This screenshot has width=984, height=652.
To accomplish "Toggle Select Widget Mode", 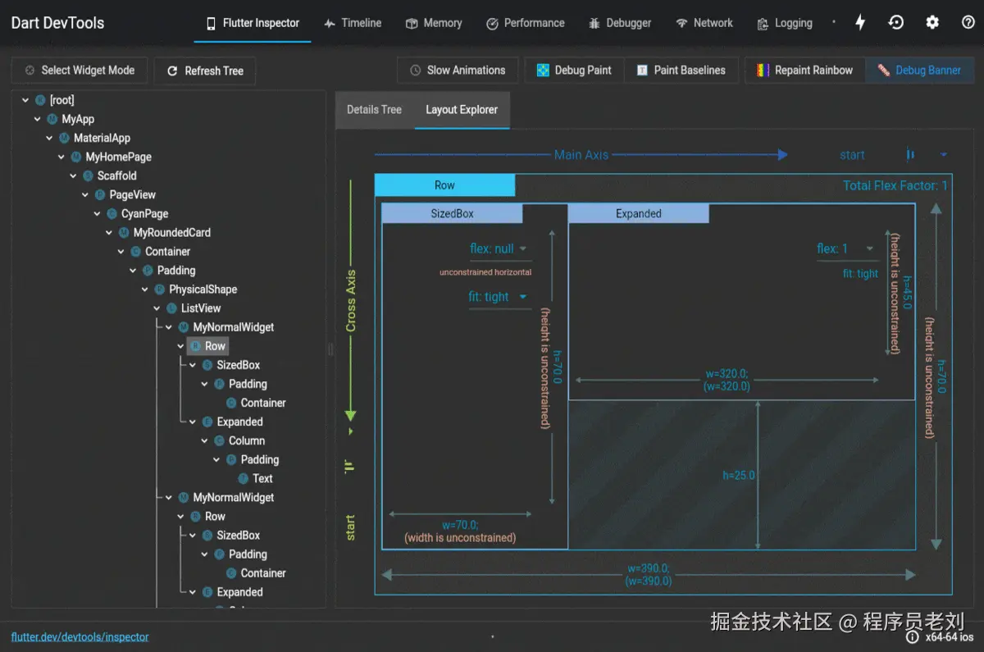I will [80, 71].
